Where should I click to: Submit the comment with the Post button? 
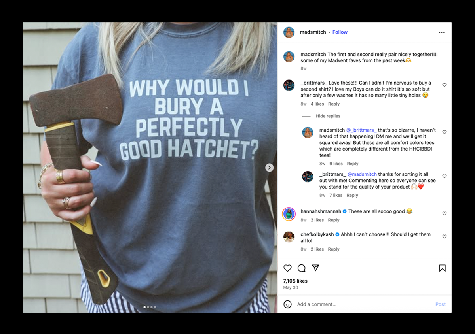point(440,304)
